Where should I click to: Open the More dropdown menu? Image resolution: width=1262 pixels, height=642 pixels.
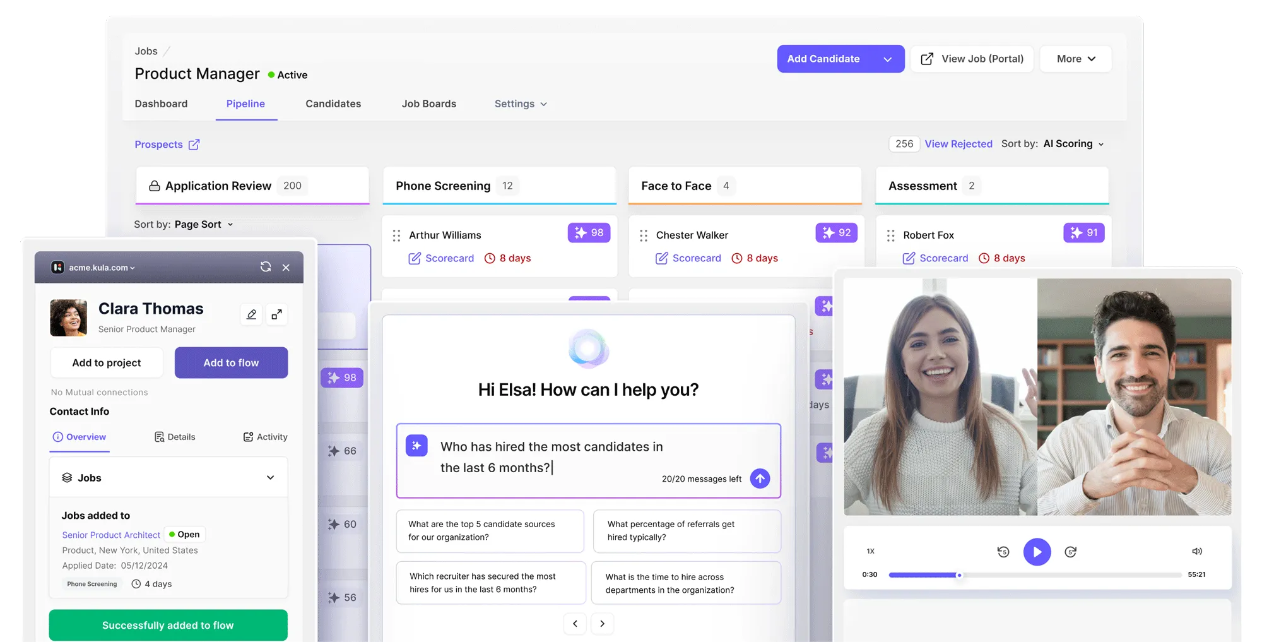[x=1075, y=59]
